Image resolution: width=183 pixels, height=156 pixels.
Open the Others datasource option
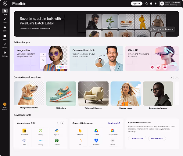[x=113, y=140]
